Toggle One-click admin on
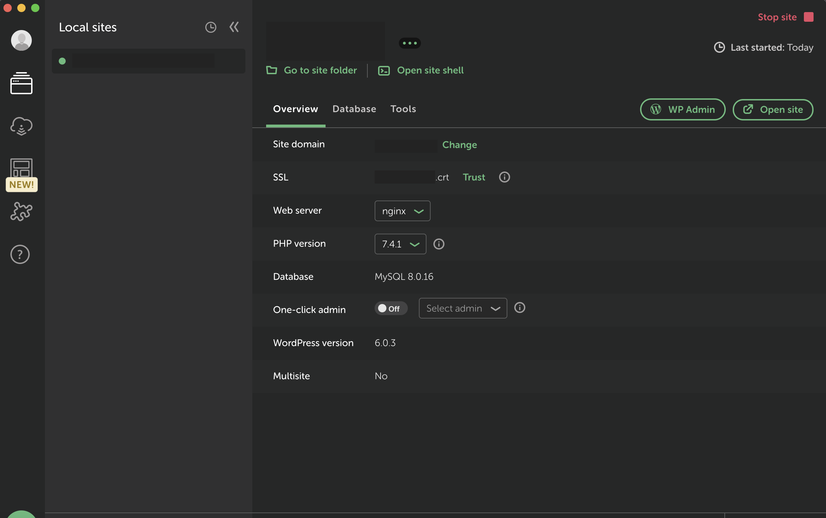 click(391, 308)
